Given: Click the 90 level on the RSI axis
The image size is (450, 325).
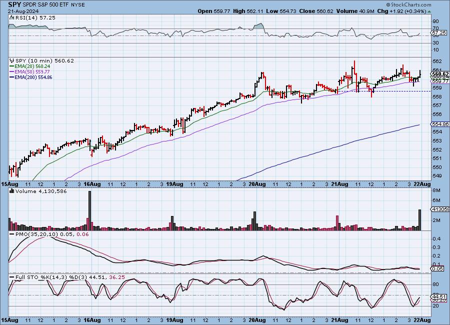Looking at the screenshot, I should pyautogui.click(x=435, y=21).
